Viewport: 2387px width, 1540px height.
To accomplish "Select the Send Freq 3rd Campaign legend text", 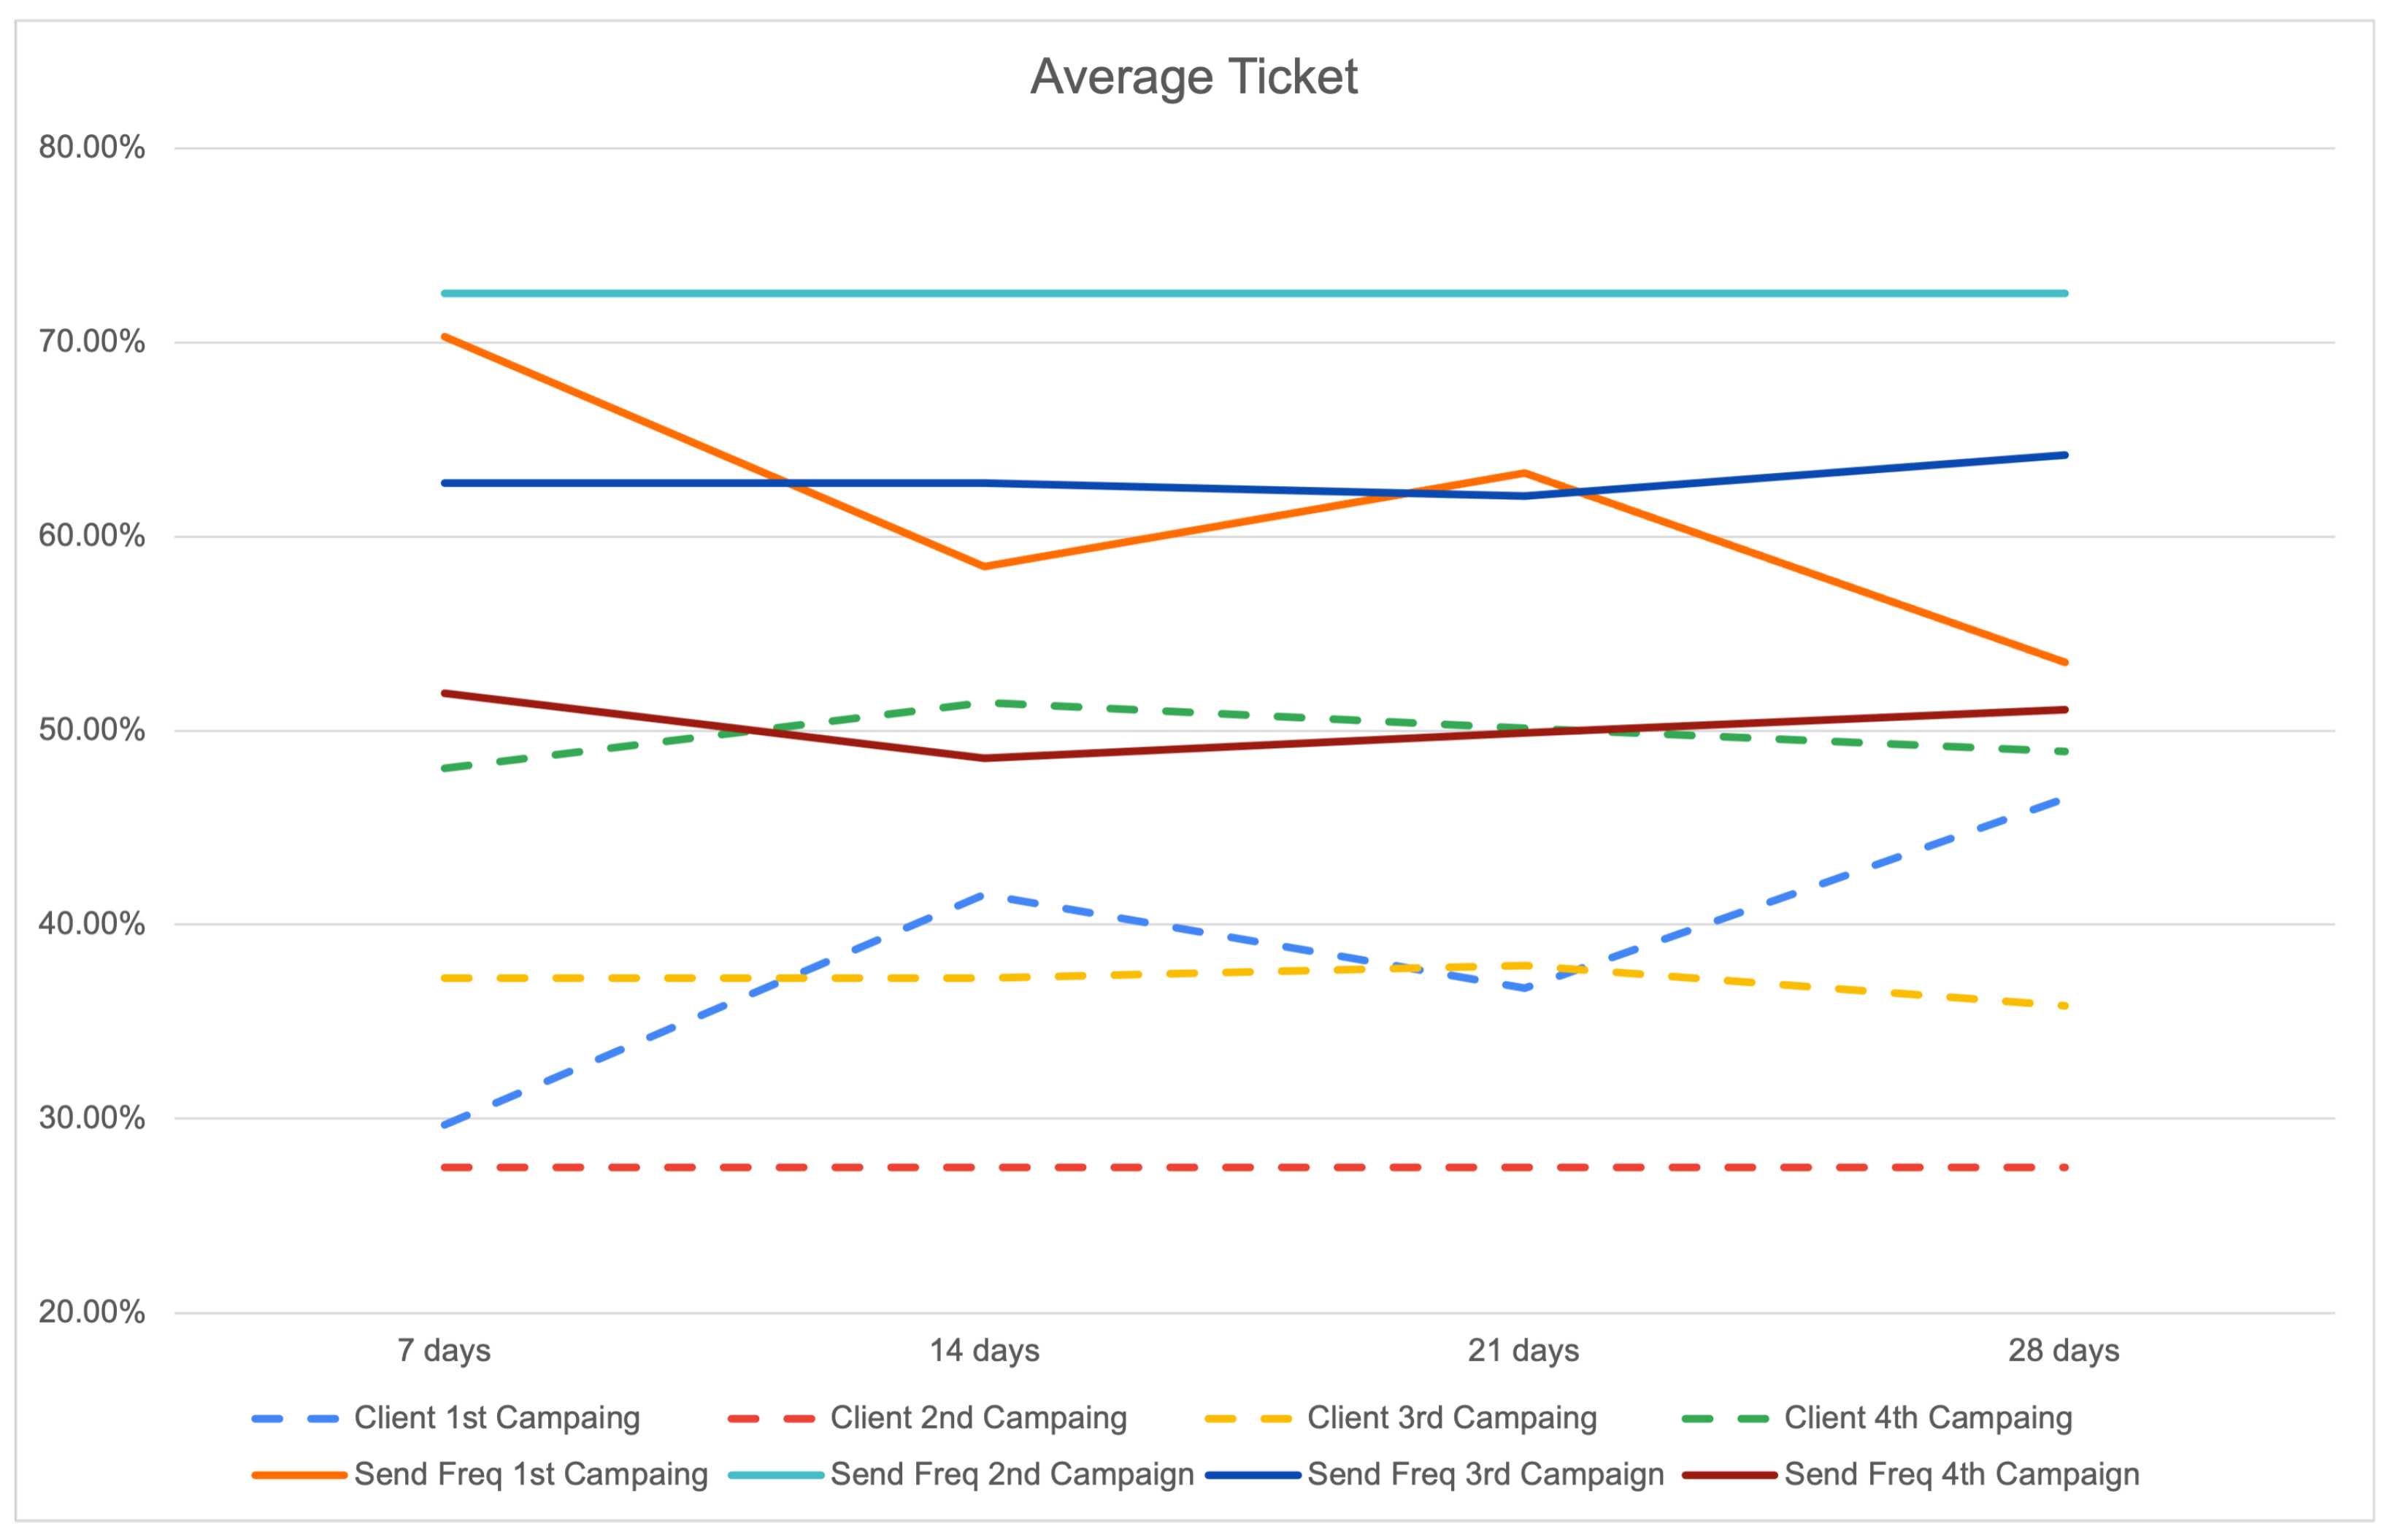I will pyautogui.click(x=1485, y=1474).
